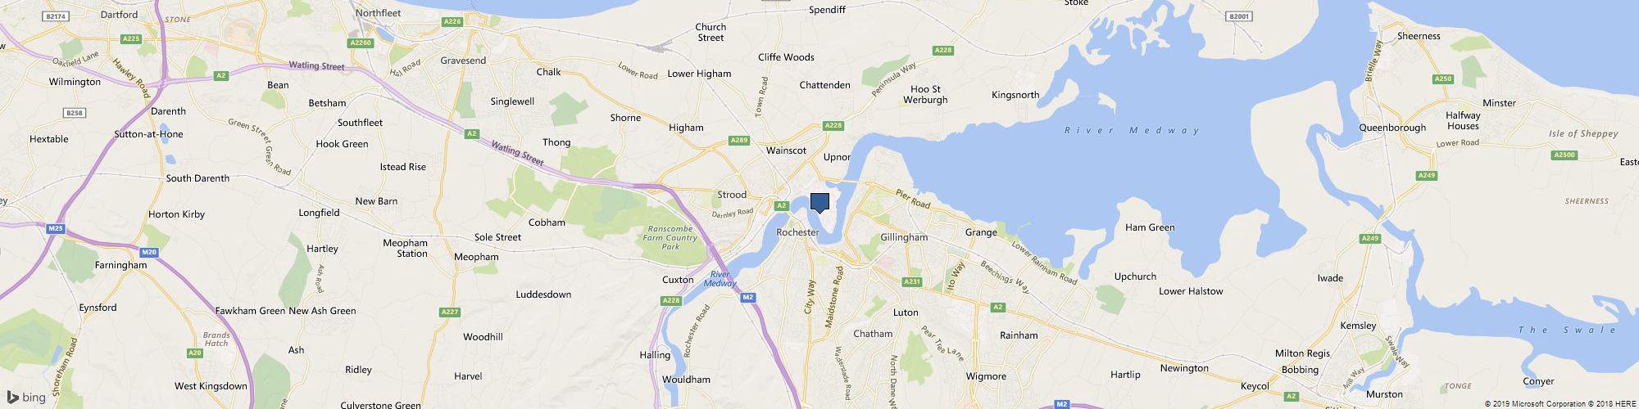Click the A227 road shield
Image resolution: width=1639 pixels, height=409 pixels.
[449, 312]
